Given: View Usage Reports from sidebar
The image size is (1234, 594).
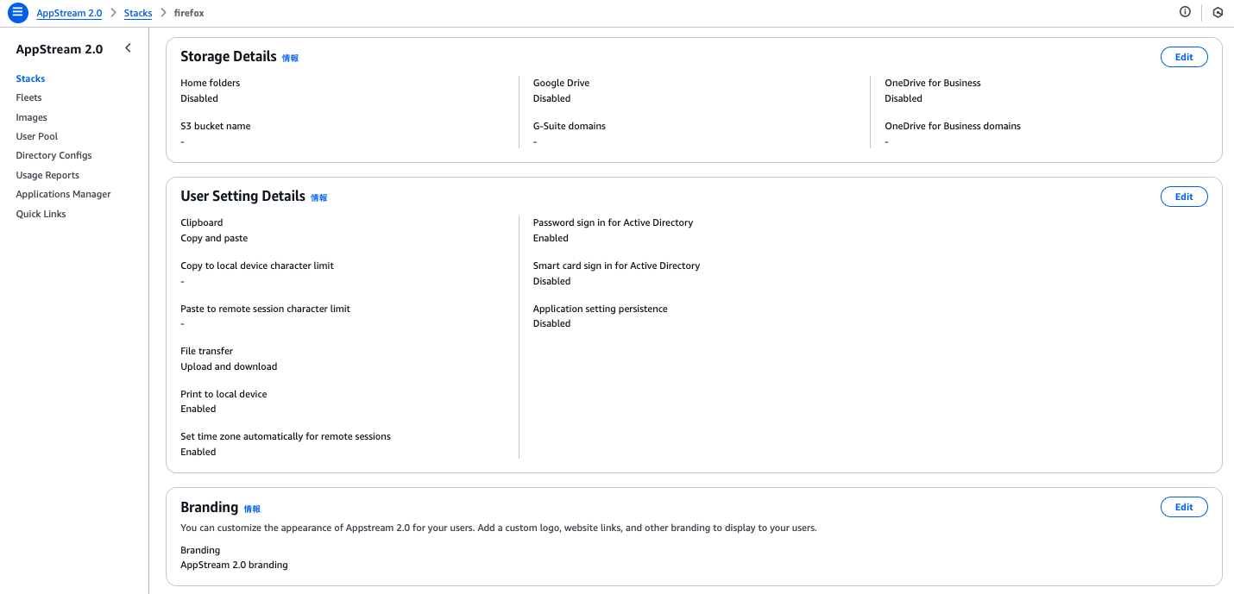Looking at the screenshot, I should tap(47, 175).
